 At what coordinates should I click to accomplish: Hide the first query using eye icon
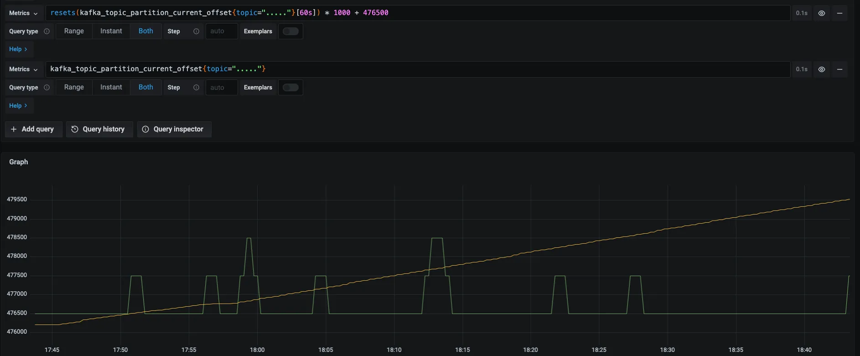[x=822, y=13]
